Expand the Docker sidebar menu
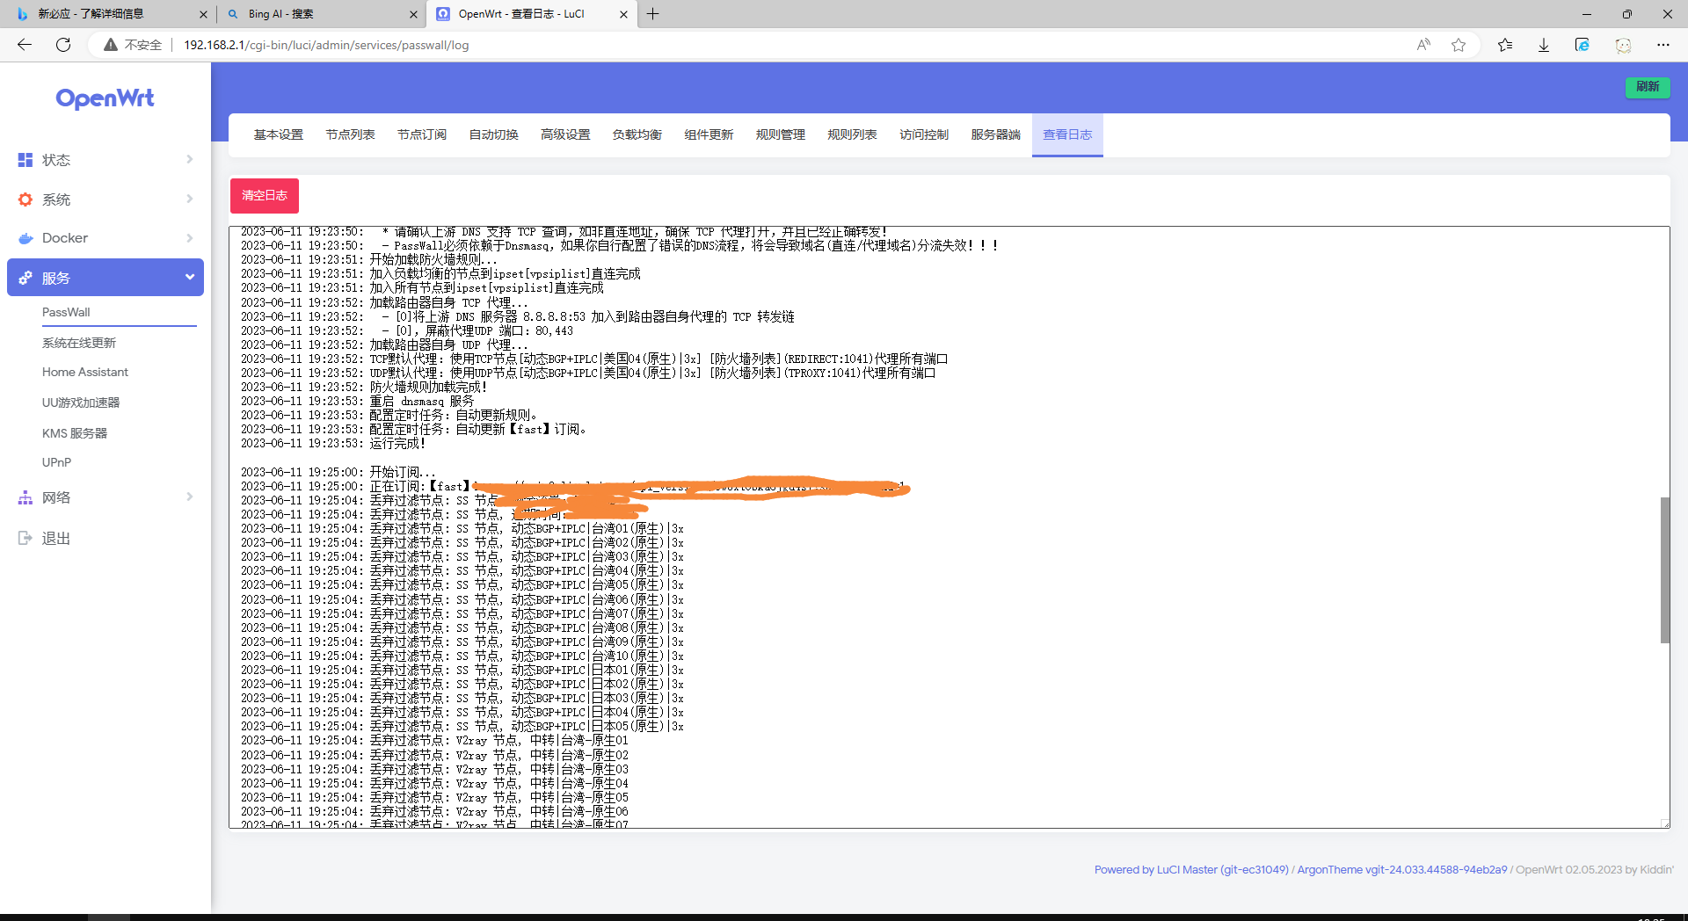Screen dimensions: 1688x921 [x=105, y=238]
